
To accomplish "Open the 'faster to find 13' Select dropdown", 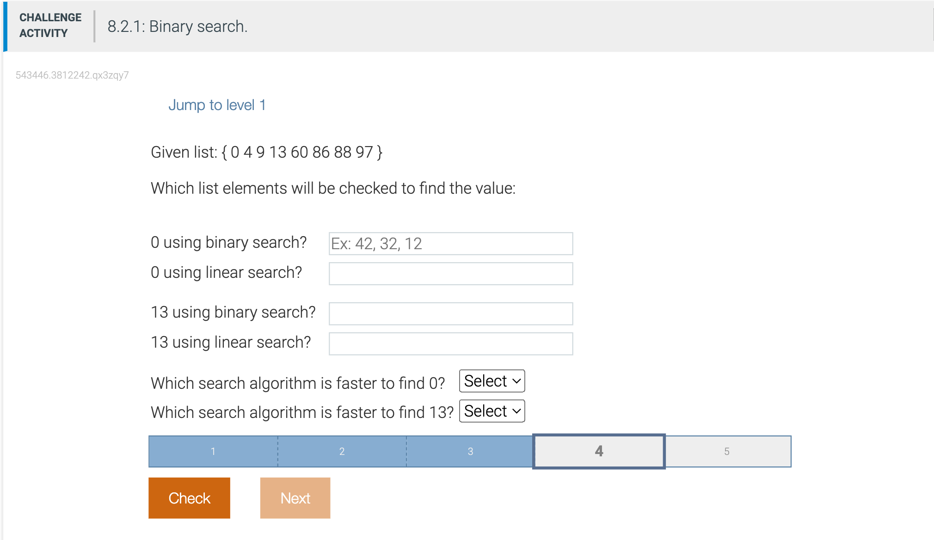I will click(491, 411).
